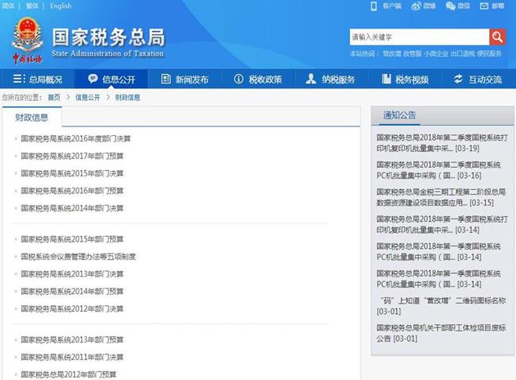
Task: Open 国家税务局系统2014年部门决算
Action: pos(72,208)
